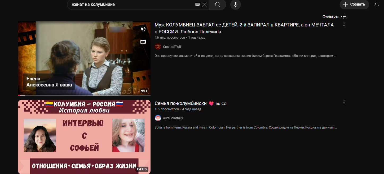Click description starting Sofia is from Perm
Screen dimensions: 384x174
(x=246, y=127)
